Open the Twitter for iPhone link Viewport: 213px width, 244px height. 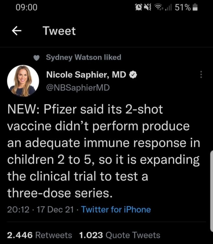(116, 210)
